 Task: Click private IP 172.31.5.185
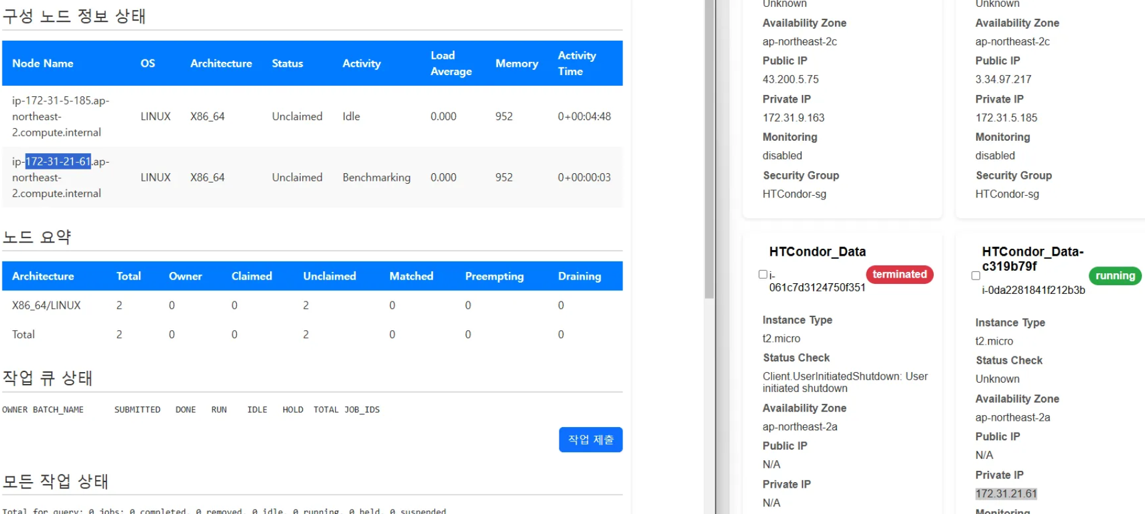pos(1006,118)
